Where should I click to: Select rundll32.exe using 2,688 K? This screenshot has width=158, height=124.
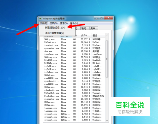(x=51, y=78)
